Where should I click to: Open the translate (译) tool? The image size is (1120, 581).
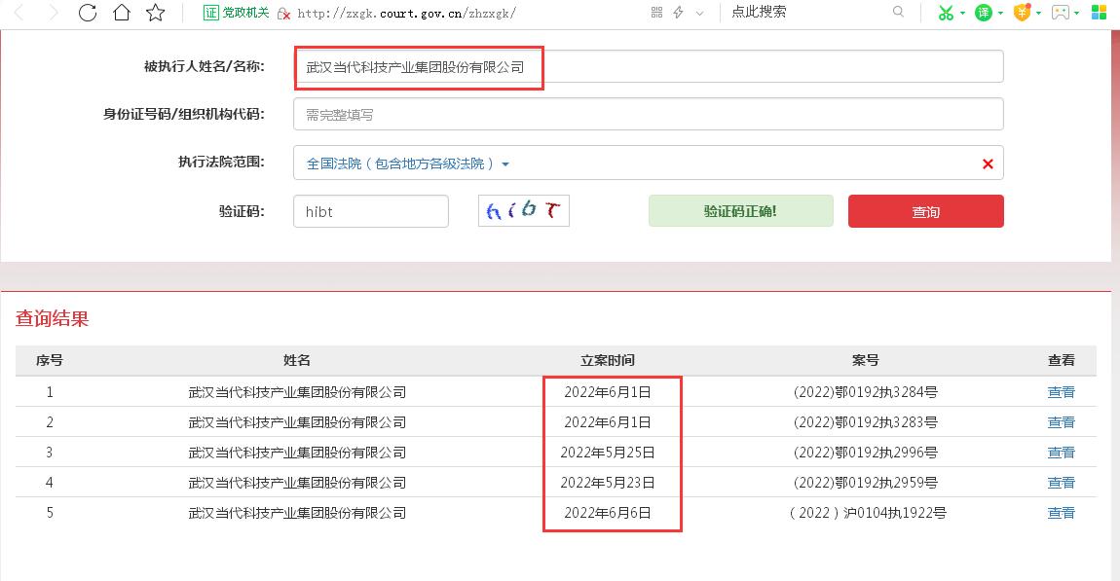point(983,12)
